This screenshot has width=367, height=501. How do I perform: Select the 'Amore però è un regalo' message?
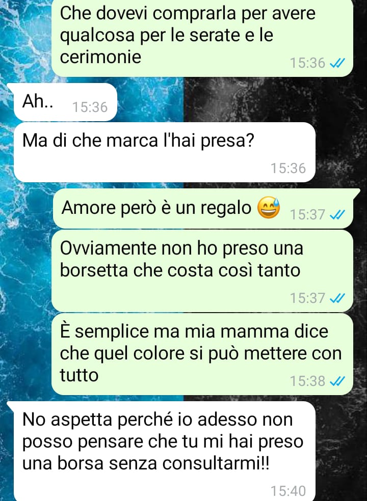pos(202,208)
